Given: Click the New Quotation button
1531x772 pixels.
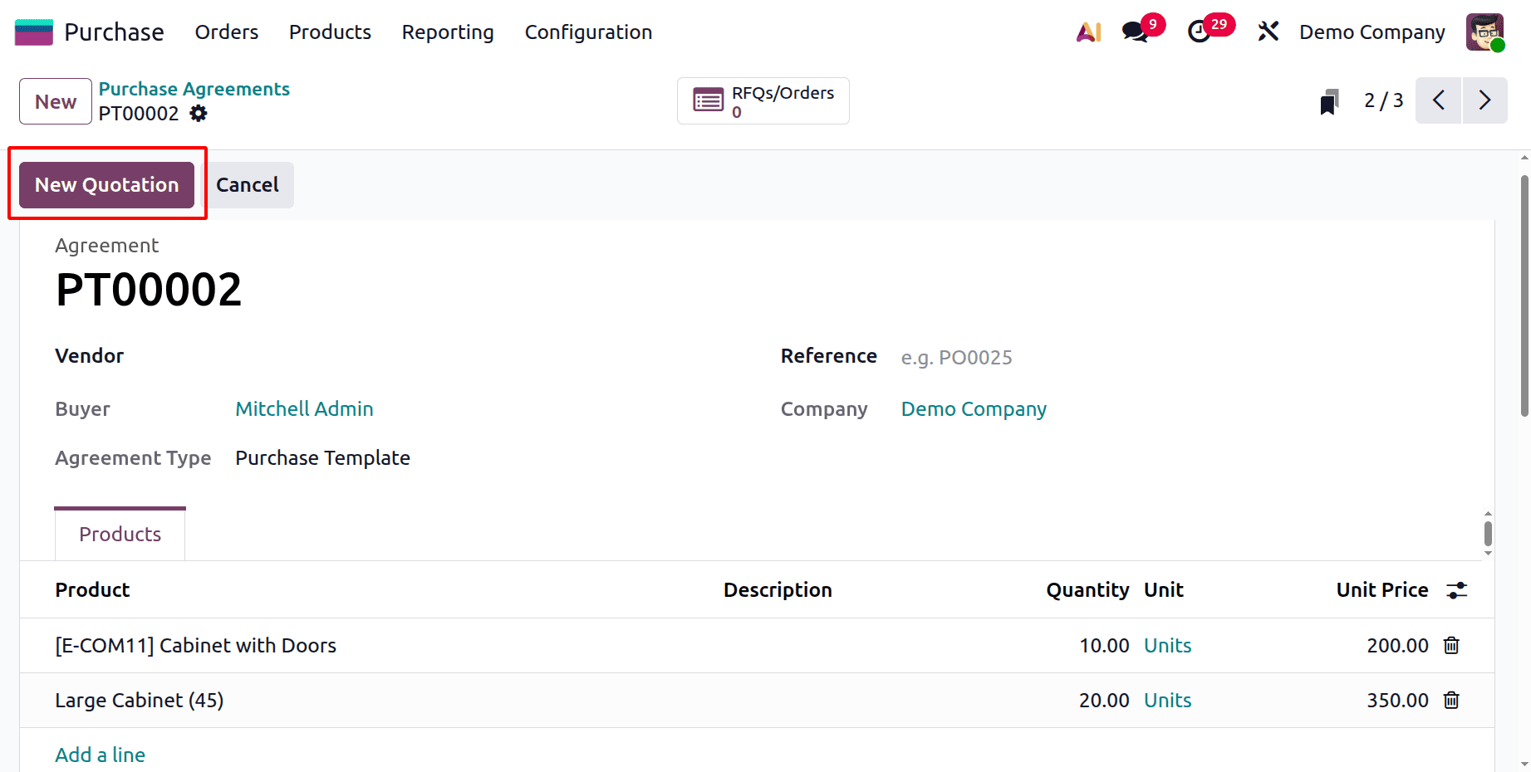Looking at the screenshot, I should (x=106, y=184).
